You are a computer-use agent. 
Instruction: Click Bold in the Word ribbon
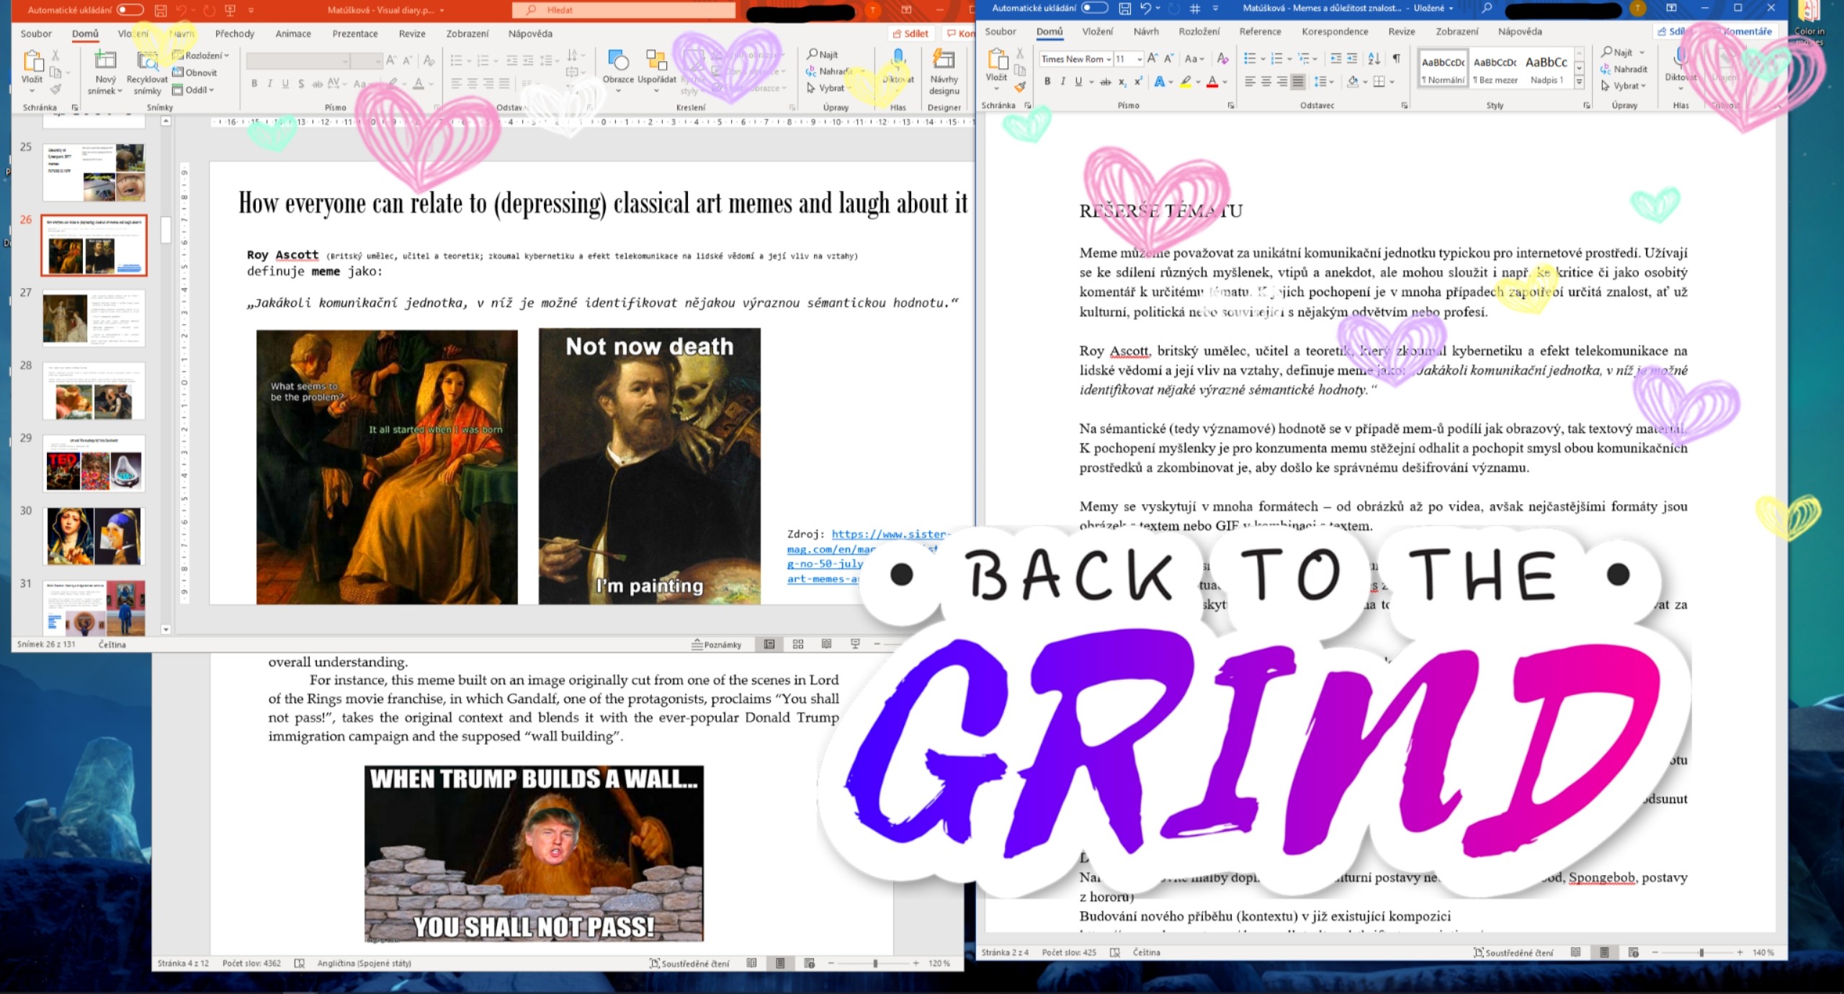1047,81
